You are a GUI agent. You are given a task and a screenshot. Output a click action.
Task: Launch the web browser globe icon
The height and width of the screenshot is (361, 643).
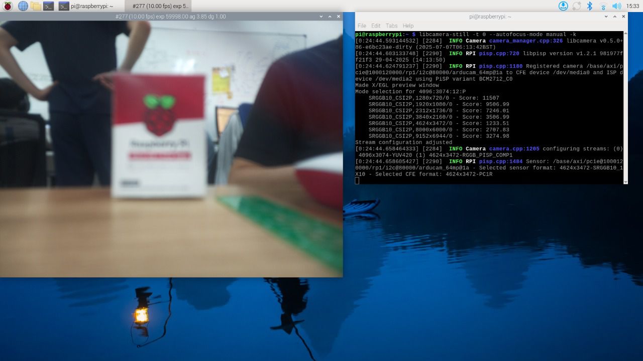tap(23, 6)
